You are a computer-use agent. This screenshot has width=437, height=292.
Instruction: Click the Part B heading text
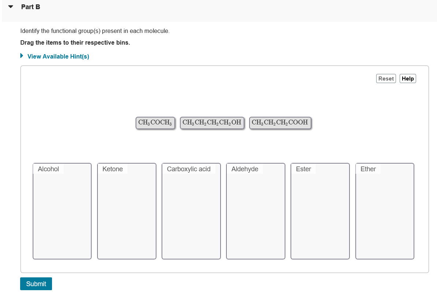(31, 7)
